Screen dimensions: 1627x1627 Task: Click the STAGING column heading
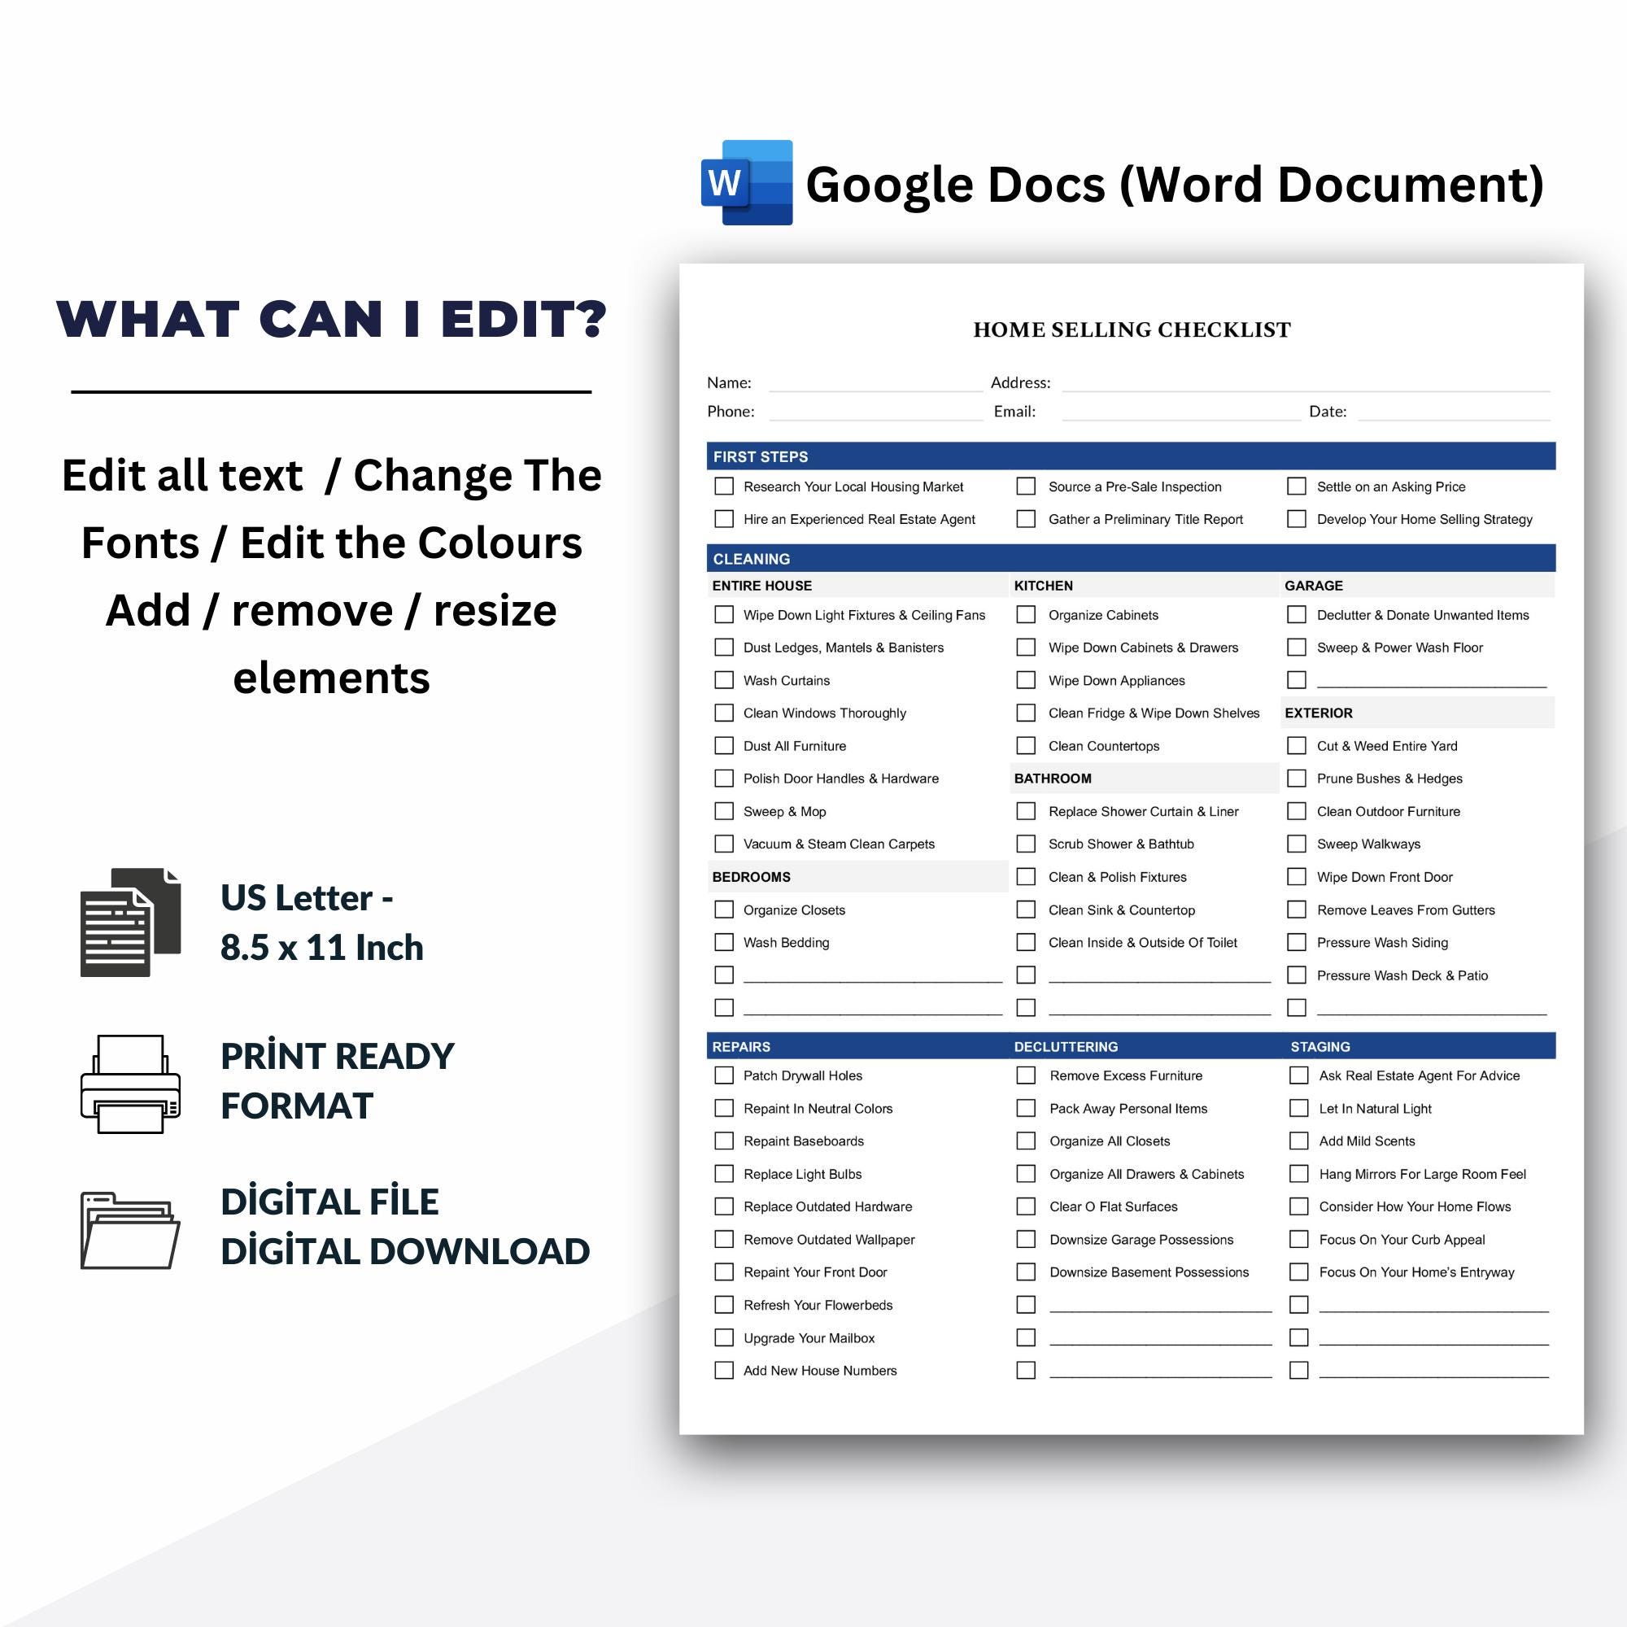coord(1320,1047)
